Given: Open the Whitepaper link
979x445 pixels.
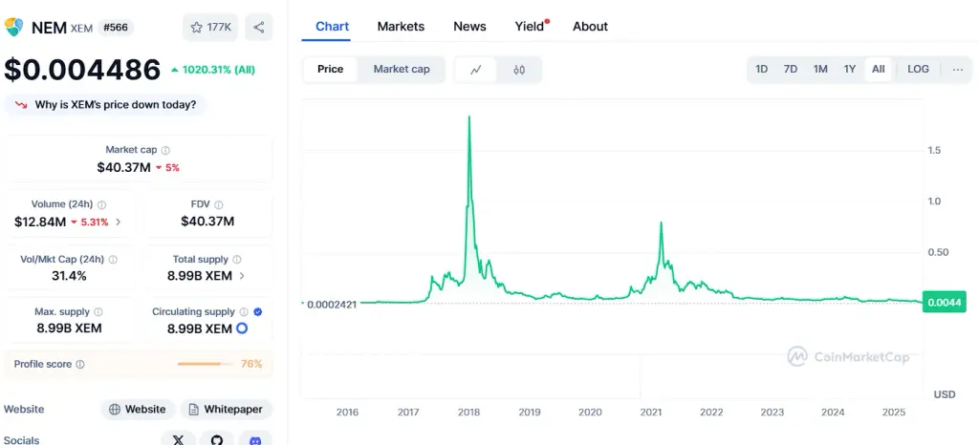Looking at the screenshot, I should tap(227, 410).
